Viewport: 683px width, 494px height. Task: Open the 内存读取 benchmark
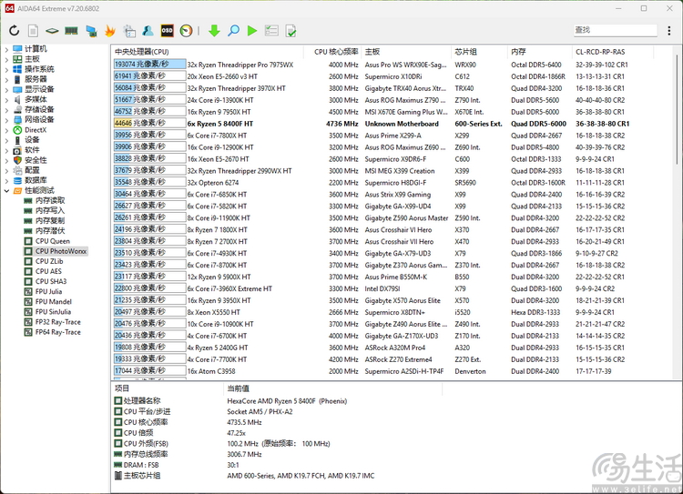coord(50,200)
